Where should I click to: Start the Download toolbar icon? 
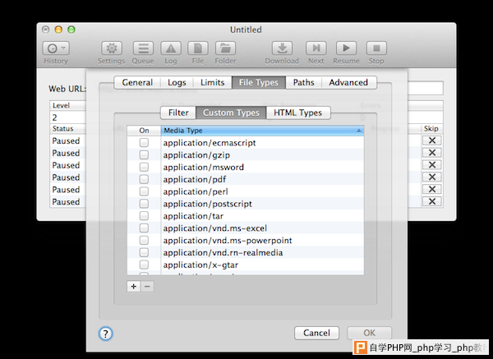[282, 48]
